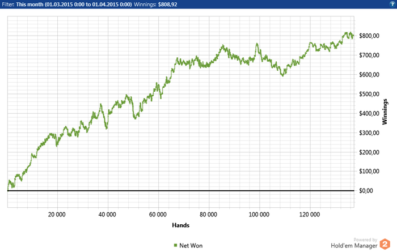Click the $0,00 axis label
The width and height of the screenshot is (397, 252).
pyautogui.click(x=366, y=191)
